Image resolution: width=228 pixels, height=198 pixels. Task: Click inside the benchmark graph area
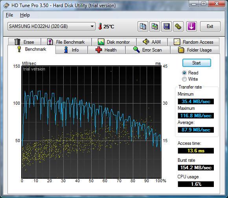click(x=92, y=122)
